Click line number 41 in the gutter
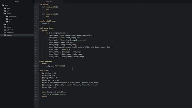192x108 pixels. tap(35, 99)
